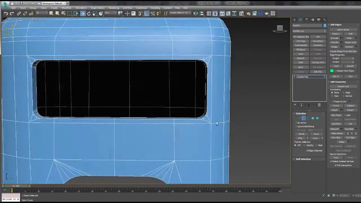The image size is (361, 203).
Task: Toggle Display Hard Edges checkbox
Action: [x=336, y=71]
